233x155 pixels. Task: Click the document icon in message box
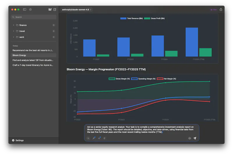(105, 138)
